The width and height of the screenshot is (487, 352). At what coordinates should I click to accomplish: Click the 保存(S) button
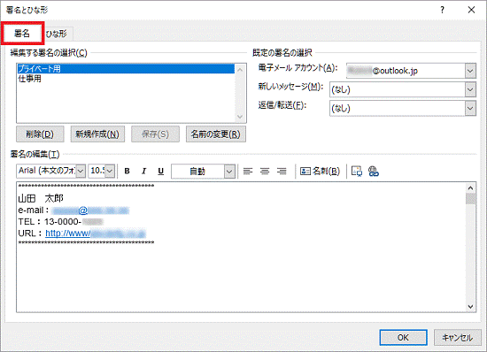tap(155, 134)
